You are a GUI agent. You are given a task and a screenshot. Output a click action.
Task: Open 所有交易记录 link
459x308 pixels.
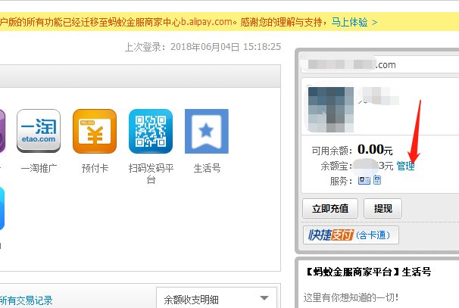(26, 300)
